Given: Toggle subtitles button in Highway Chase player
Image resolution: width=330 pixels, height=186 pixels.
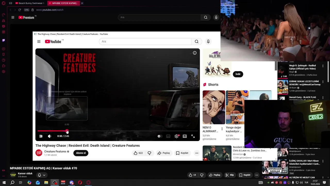Looking at the screenshot, I should pyautogui.click(x=168, y=136).
